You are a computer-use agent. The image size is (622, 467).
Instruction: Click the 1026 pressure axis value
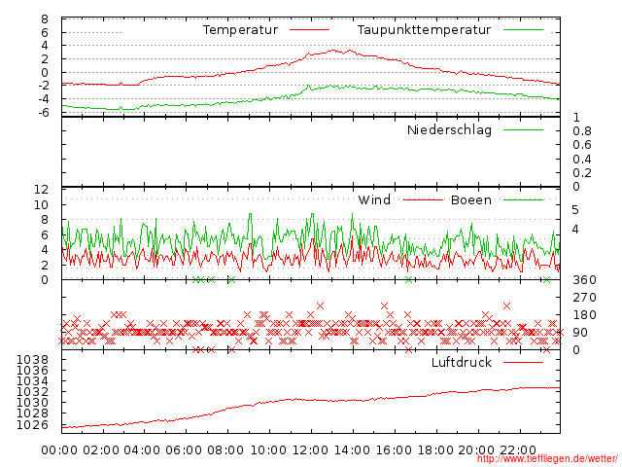click(x=32, y=425)
